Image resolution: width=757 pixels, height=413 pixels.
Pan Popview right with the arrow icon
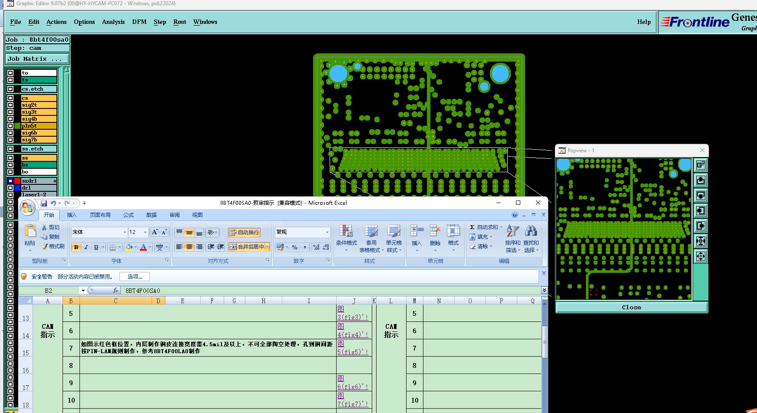(x=701, y=226)
